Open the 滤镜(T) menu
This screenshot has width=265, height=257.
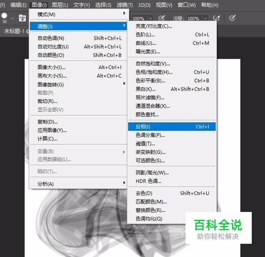(x=125, y=5)
